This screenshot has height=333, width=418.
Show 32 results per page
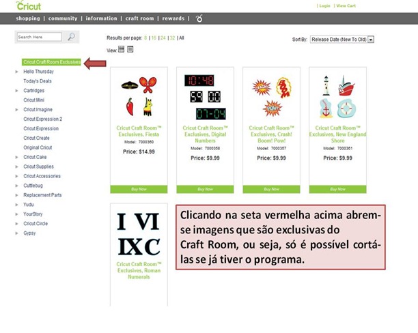point(173,38)
